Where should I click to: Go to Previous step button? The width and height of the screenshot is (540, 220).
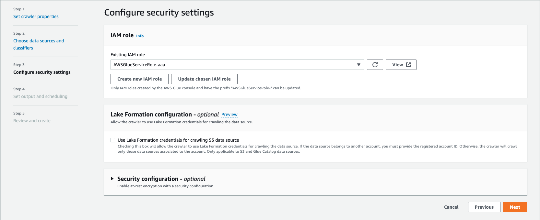click(x=484, y=207)
